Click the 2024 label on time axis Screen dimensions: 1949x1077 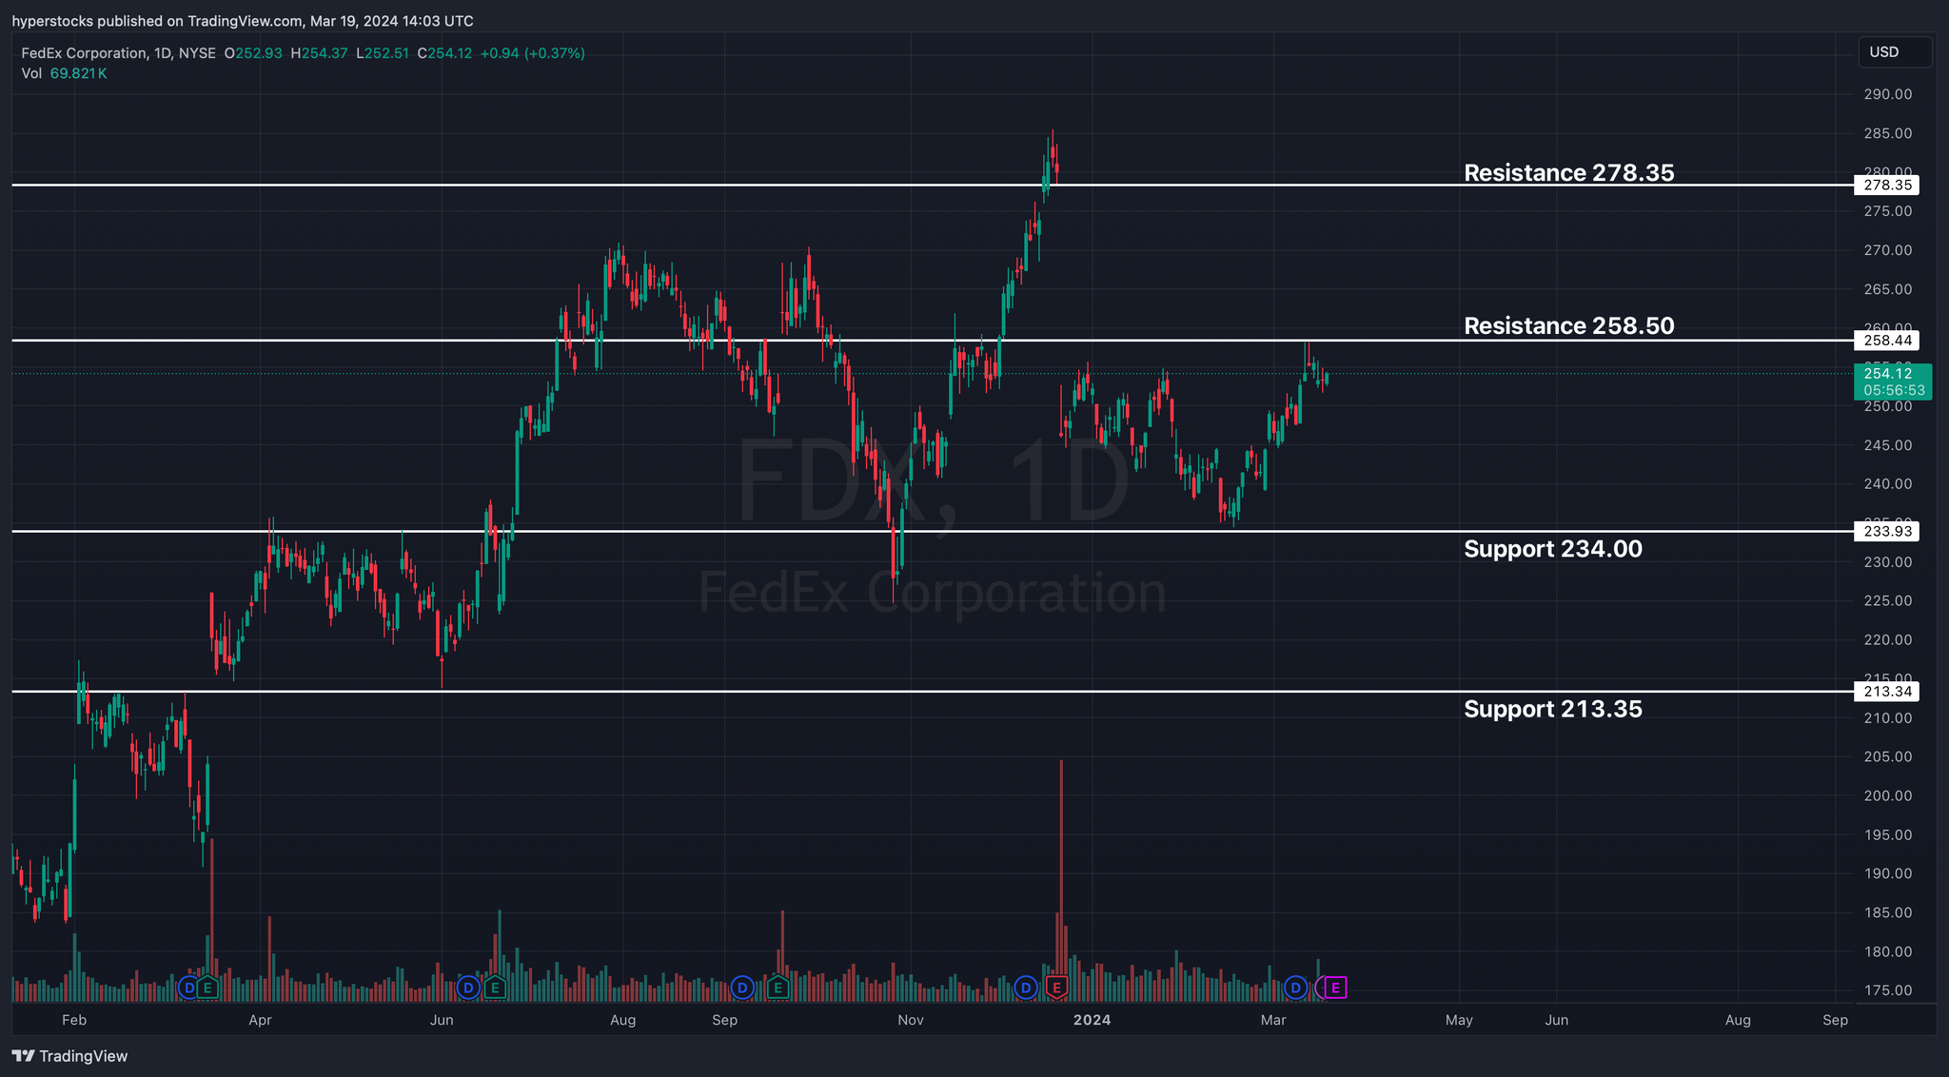[x=1092, y=1020]
